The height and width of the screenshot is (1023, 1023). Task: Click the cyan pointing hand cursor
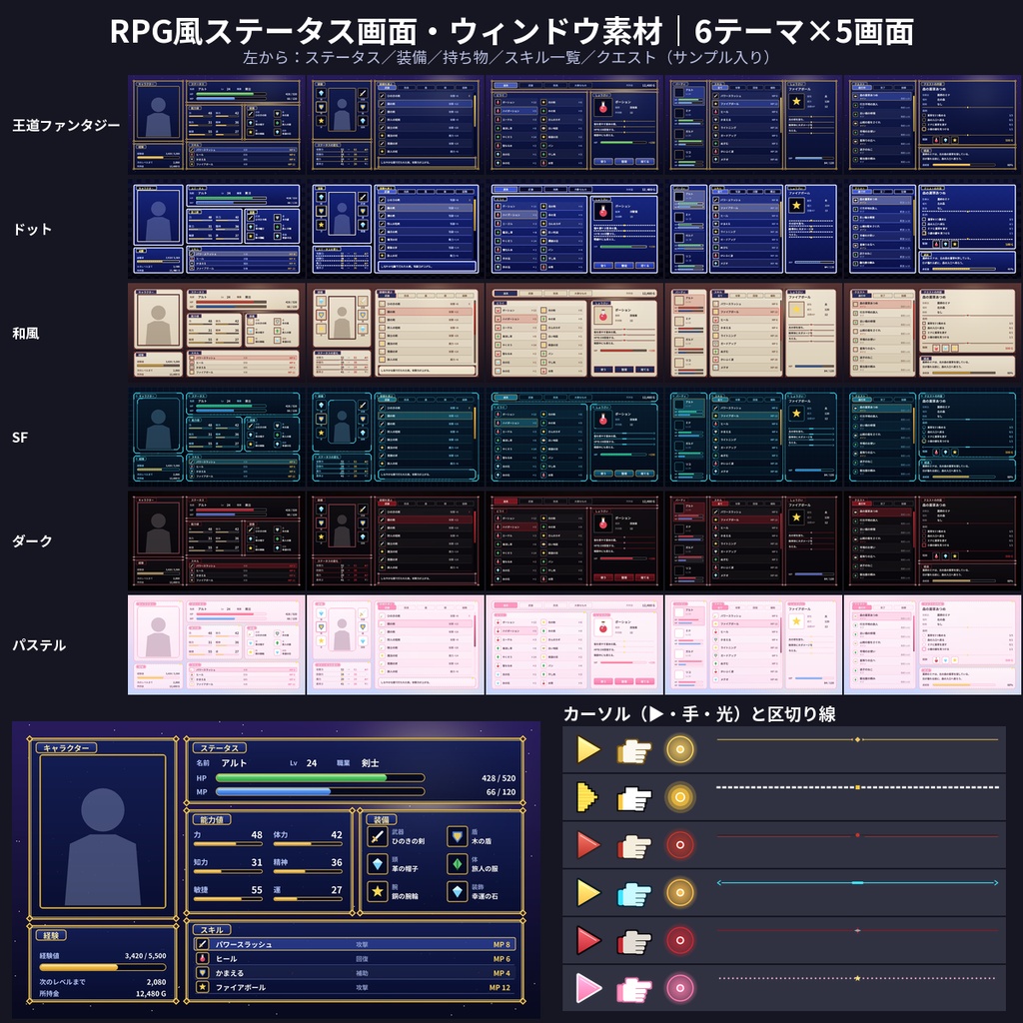pyautogui.click(x=634, y=893)
